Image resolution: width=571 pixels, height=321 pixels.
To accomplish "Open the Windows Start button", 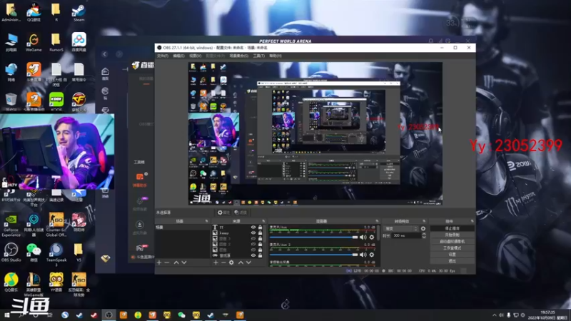I will coord(7,315).
